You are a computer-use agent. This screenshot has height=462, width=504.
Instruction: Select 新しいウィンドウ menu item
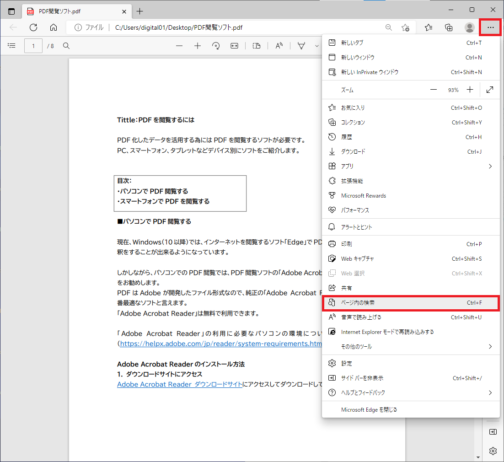tap(411, 58)
